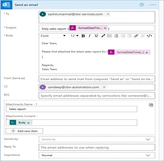Click the sandeep@stw-automation.com address text
The image size is (164, 161).
tap(73, 87)
